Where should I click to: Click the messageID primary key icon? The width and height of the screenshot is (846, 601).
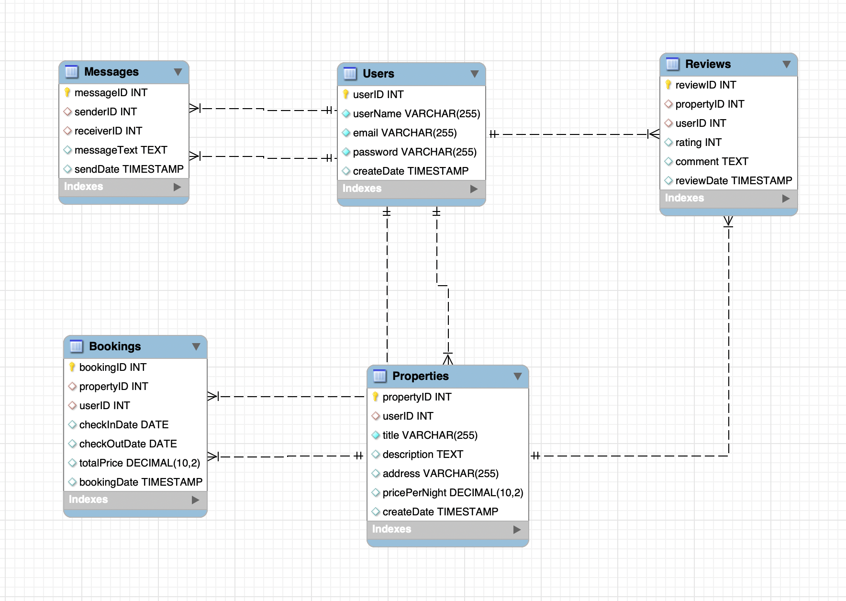(x=67, y=92)
